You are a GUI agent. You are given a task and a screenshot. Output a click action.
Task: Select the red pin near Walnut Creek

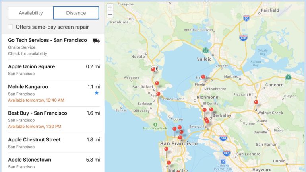point(256,102)
